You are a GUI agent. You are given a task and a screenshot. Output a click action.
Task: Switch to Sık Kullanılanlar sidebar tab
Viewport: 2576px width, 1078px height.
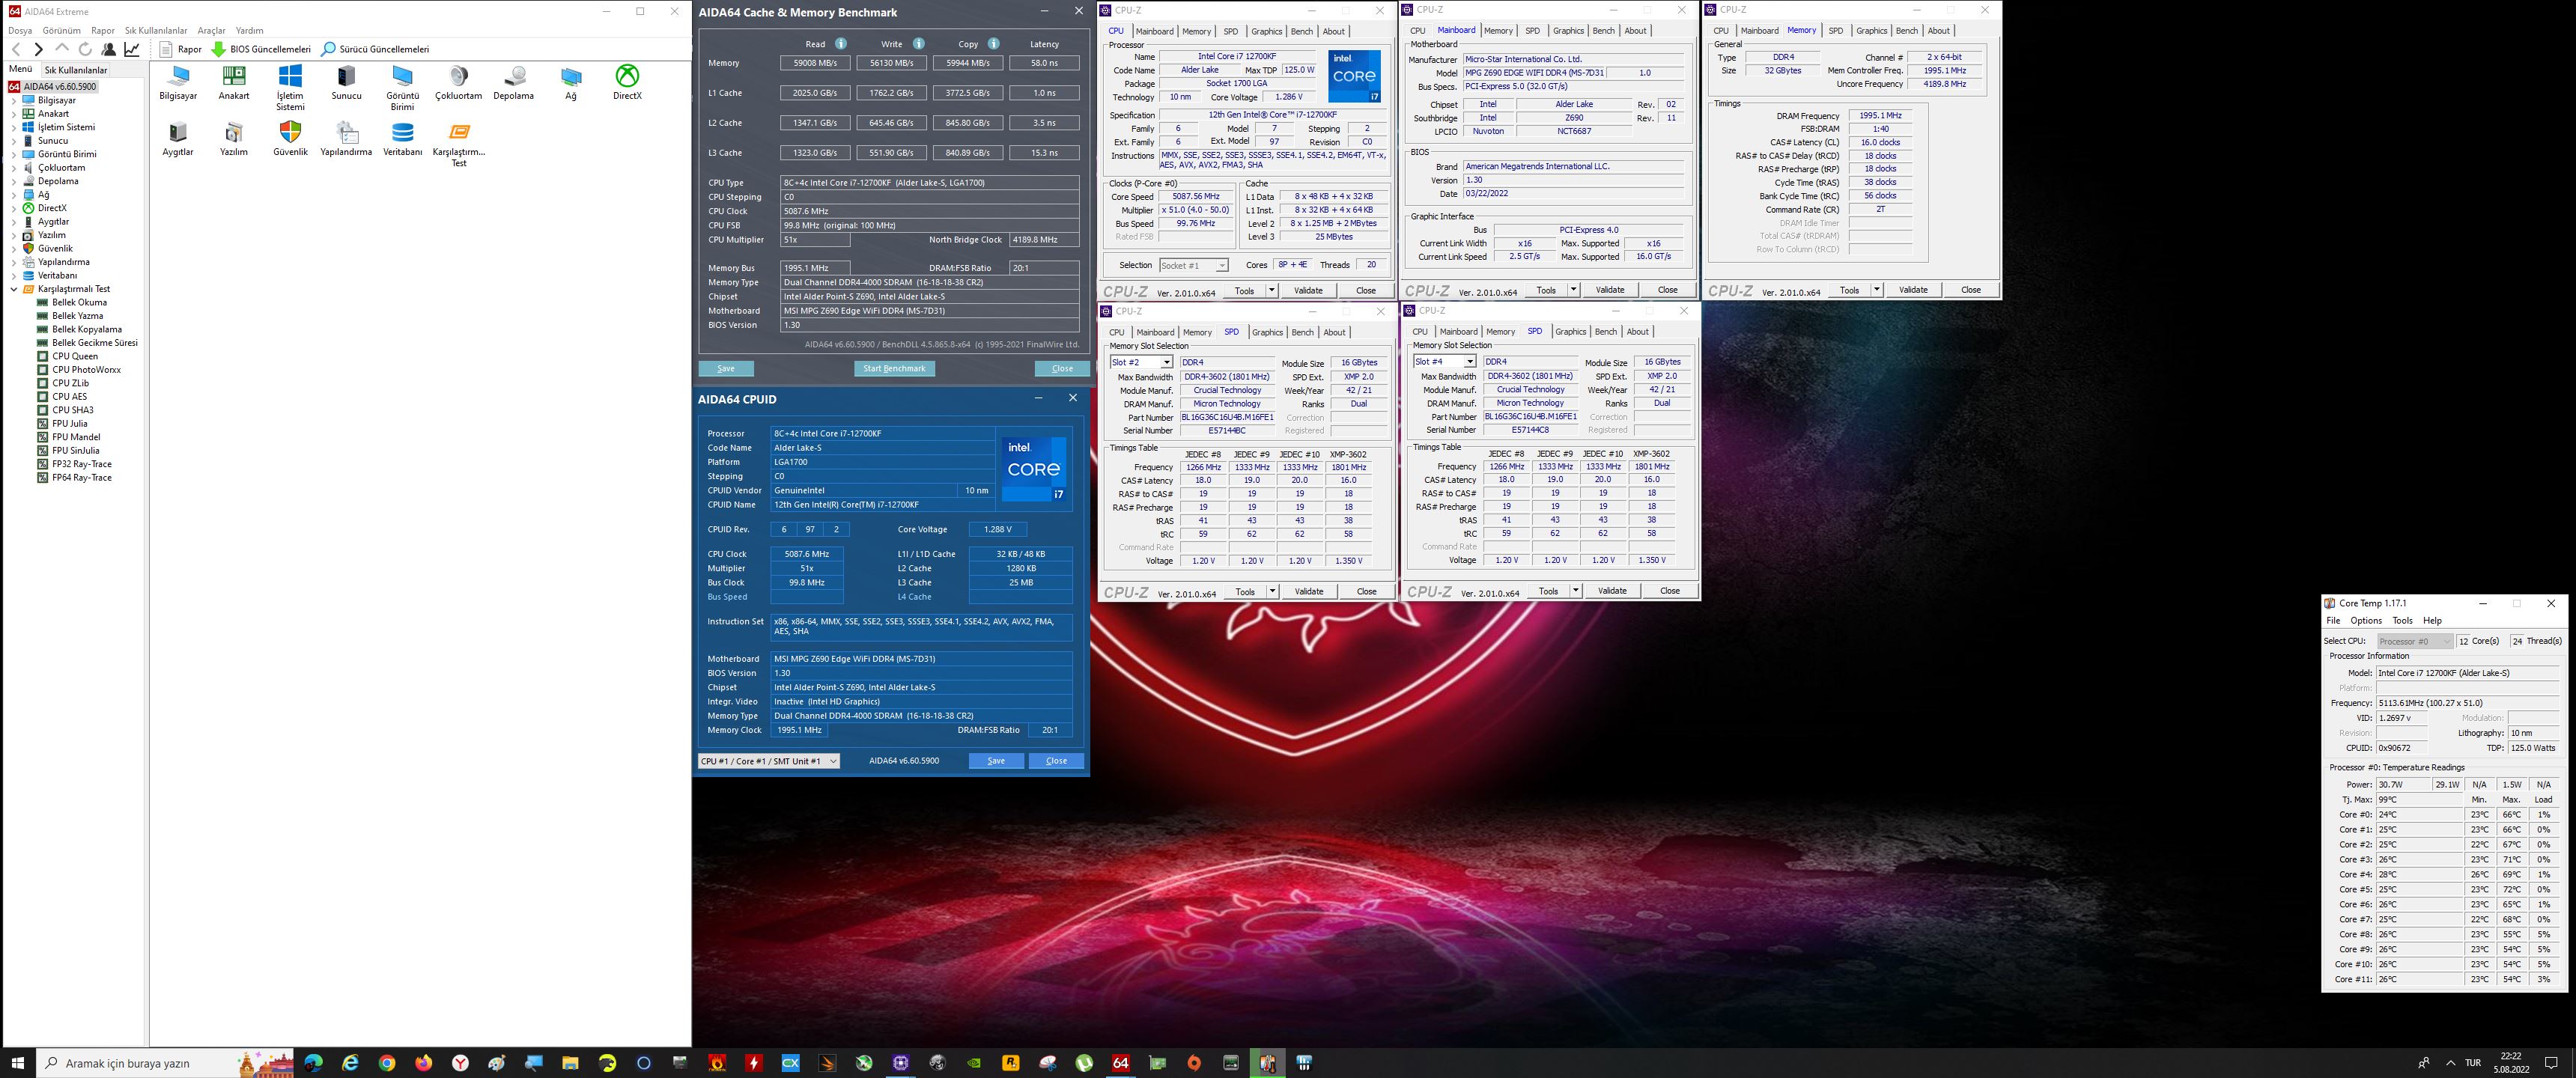75,70
